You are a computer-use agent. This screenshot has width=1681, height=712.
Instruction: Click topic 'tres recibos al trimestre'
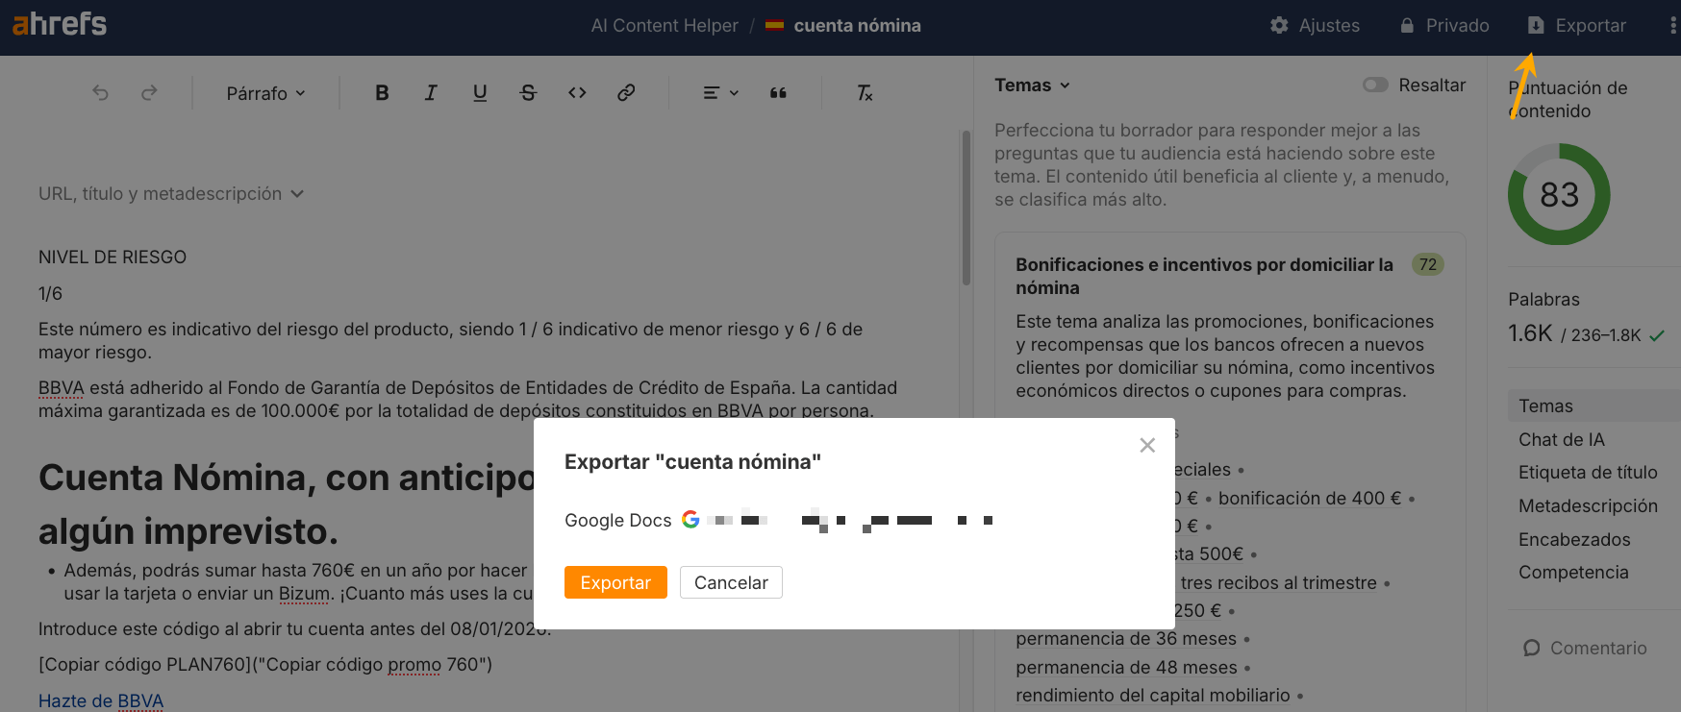[x=1278, y=582]
